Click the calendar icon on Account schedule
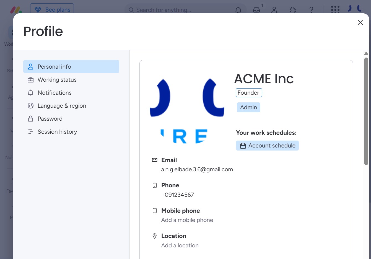 [243, 146]
